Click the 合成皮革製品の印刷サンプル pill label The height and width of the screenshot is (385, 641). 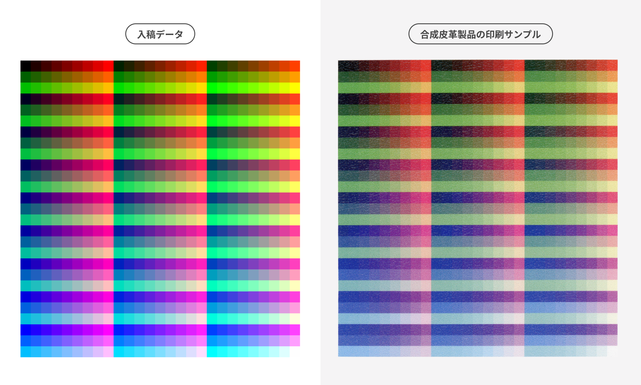pyautogui.click(x=480, y=34)
